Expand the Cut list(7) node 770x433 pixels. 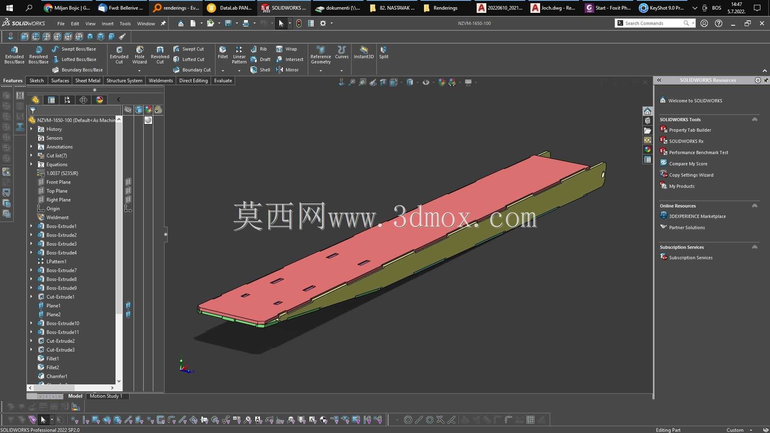pos(31,156)
